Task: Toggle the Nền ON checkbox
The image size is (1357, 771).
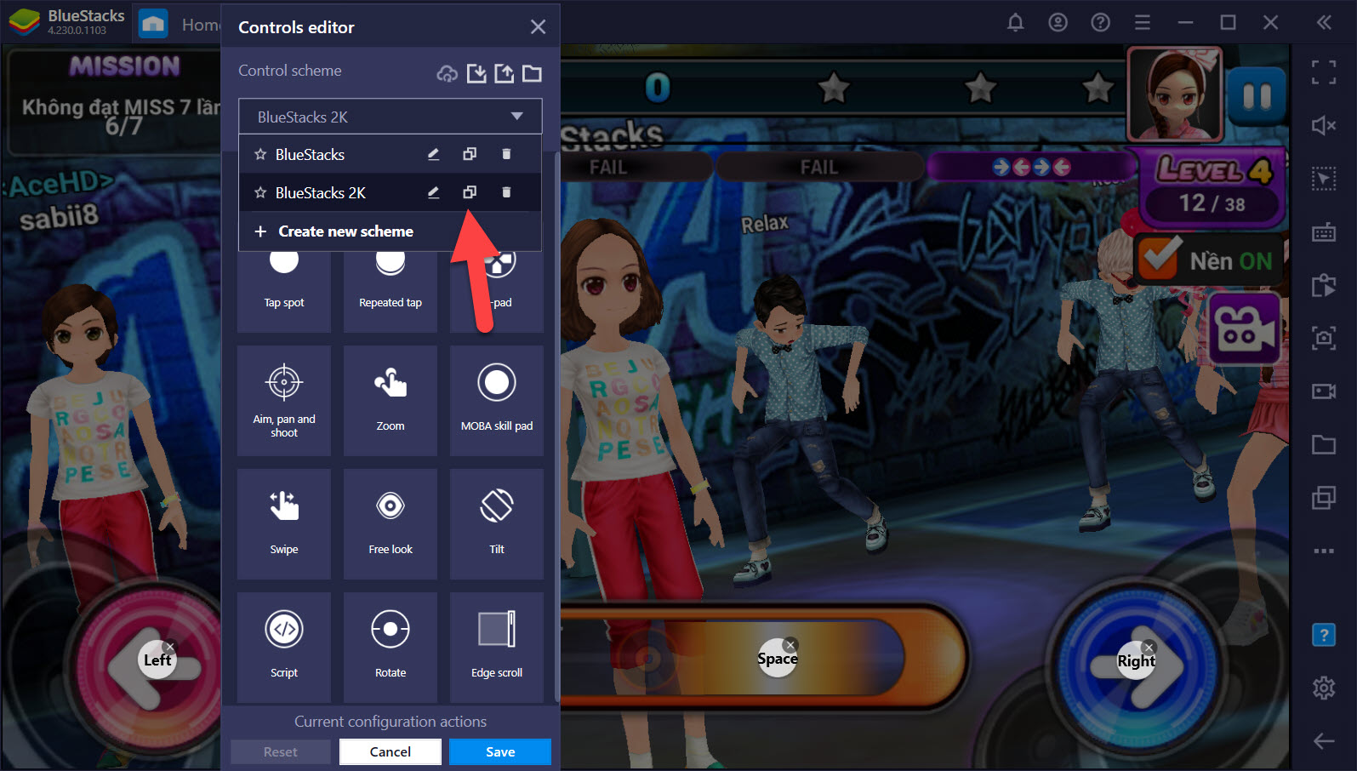Action: click(x=1157, y=259)
